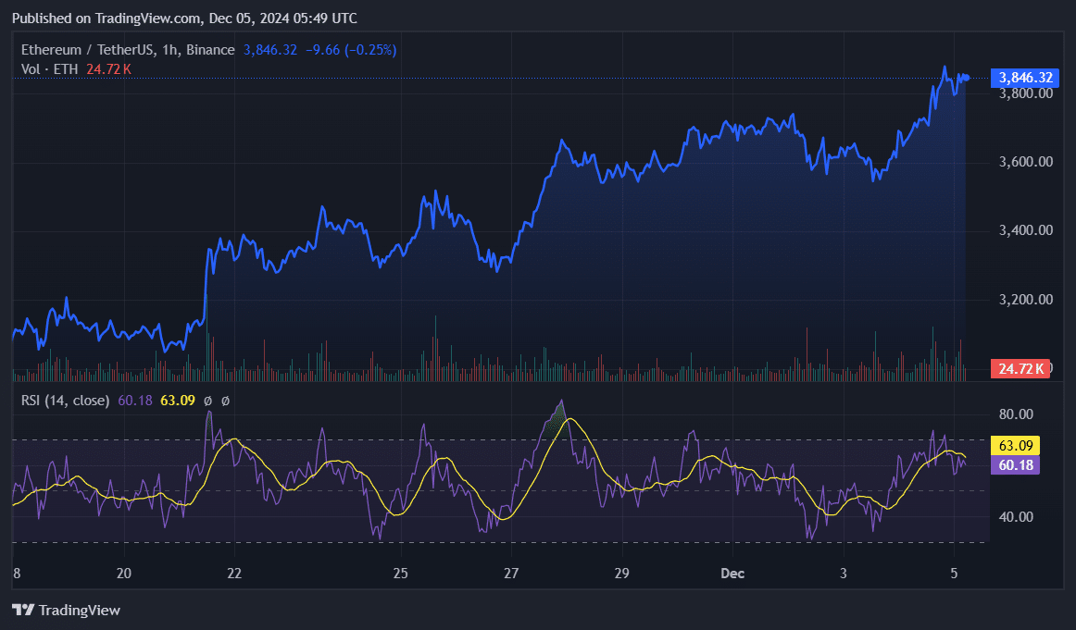The width and height of the screenshot is (1076, 630).
Task: Hide the Vol · ETH indicator via legend
Action: pyautogui.click(x=51, y=68)
